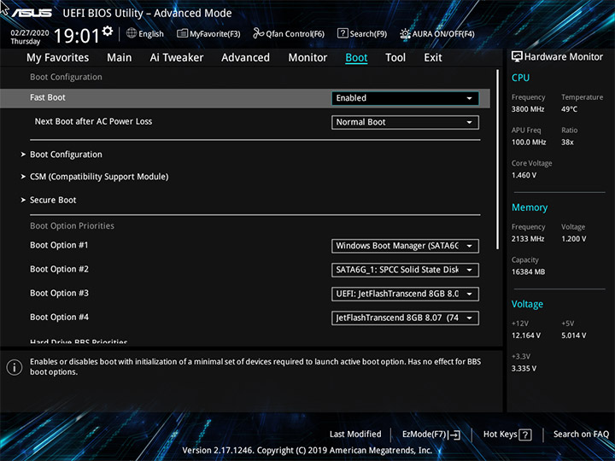Click the 2133 MHz memory frequency value

pos(528,239)
